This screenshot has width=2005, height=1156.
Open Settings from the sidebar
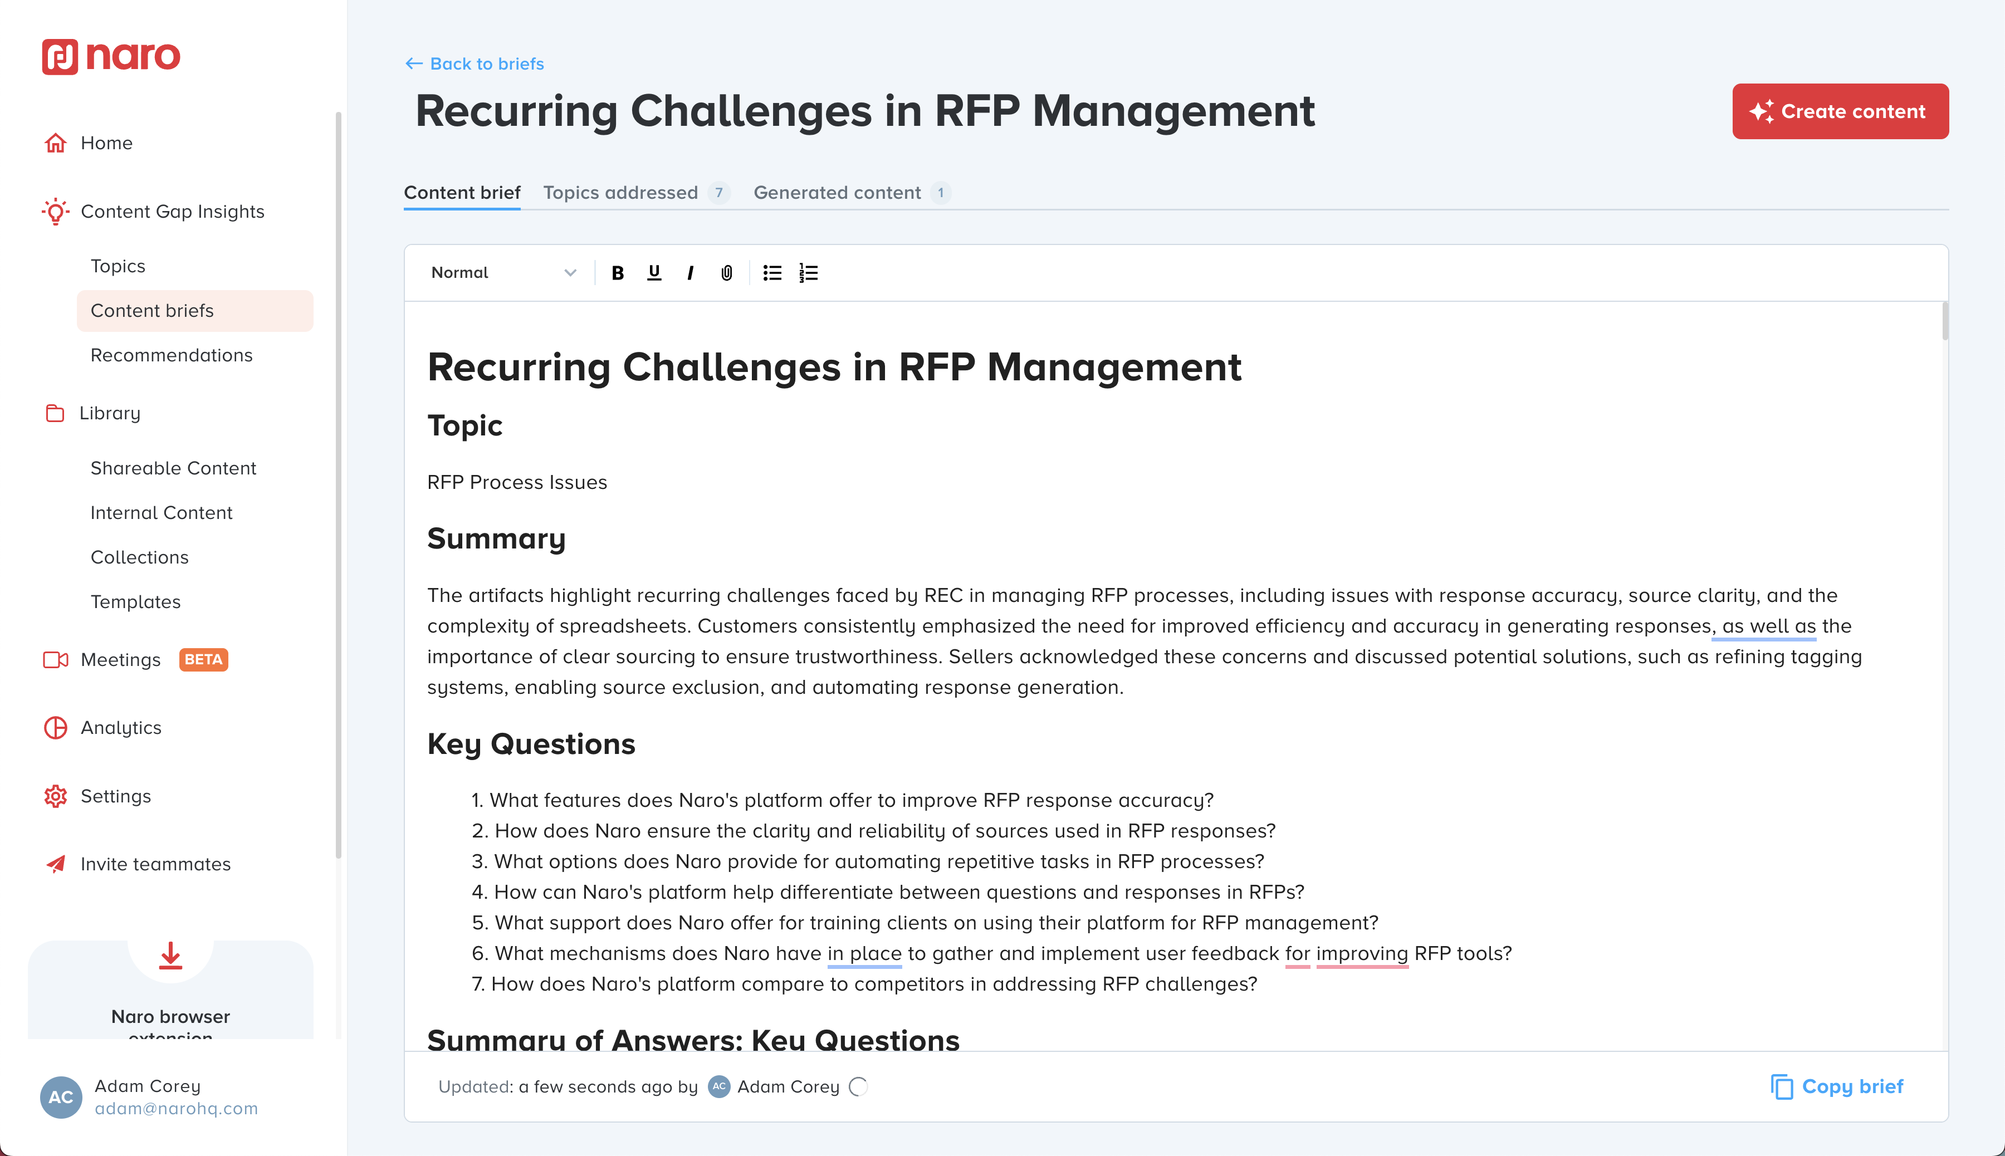coord(116,796)
